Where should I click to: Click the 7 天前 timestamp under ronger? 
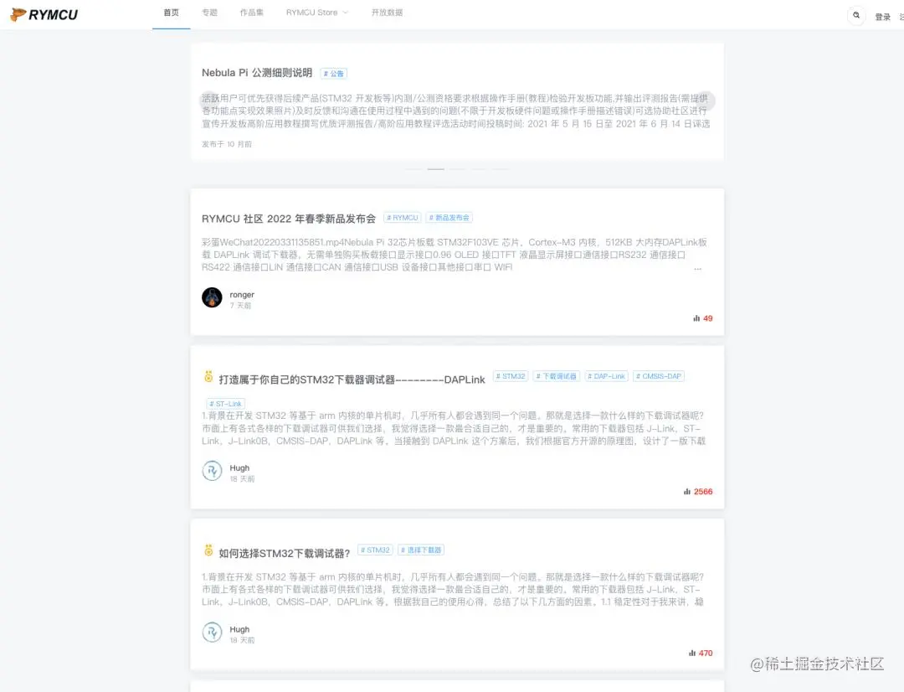coord(240,306)
